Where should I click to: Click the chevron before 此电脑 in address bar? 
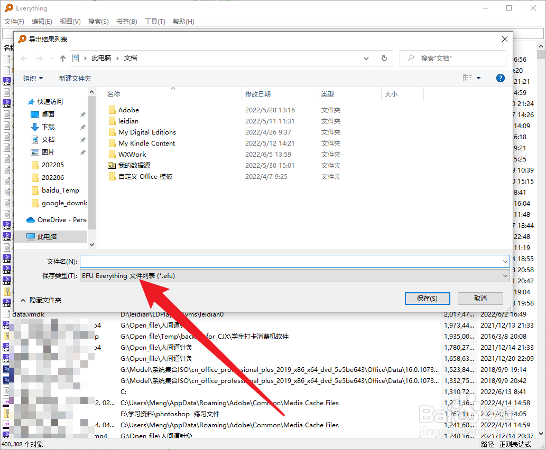(85, 58)
